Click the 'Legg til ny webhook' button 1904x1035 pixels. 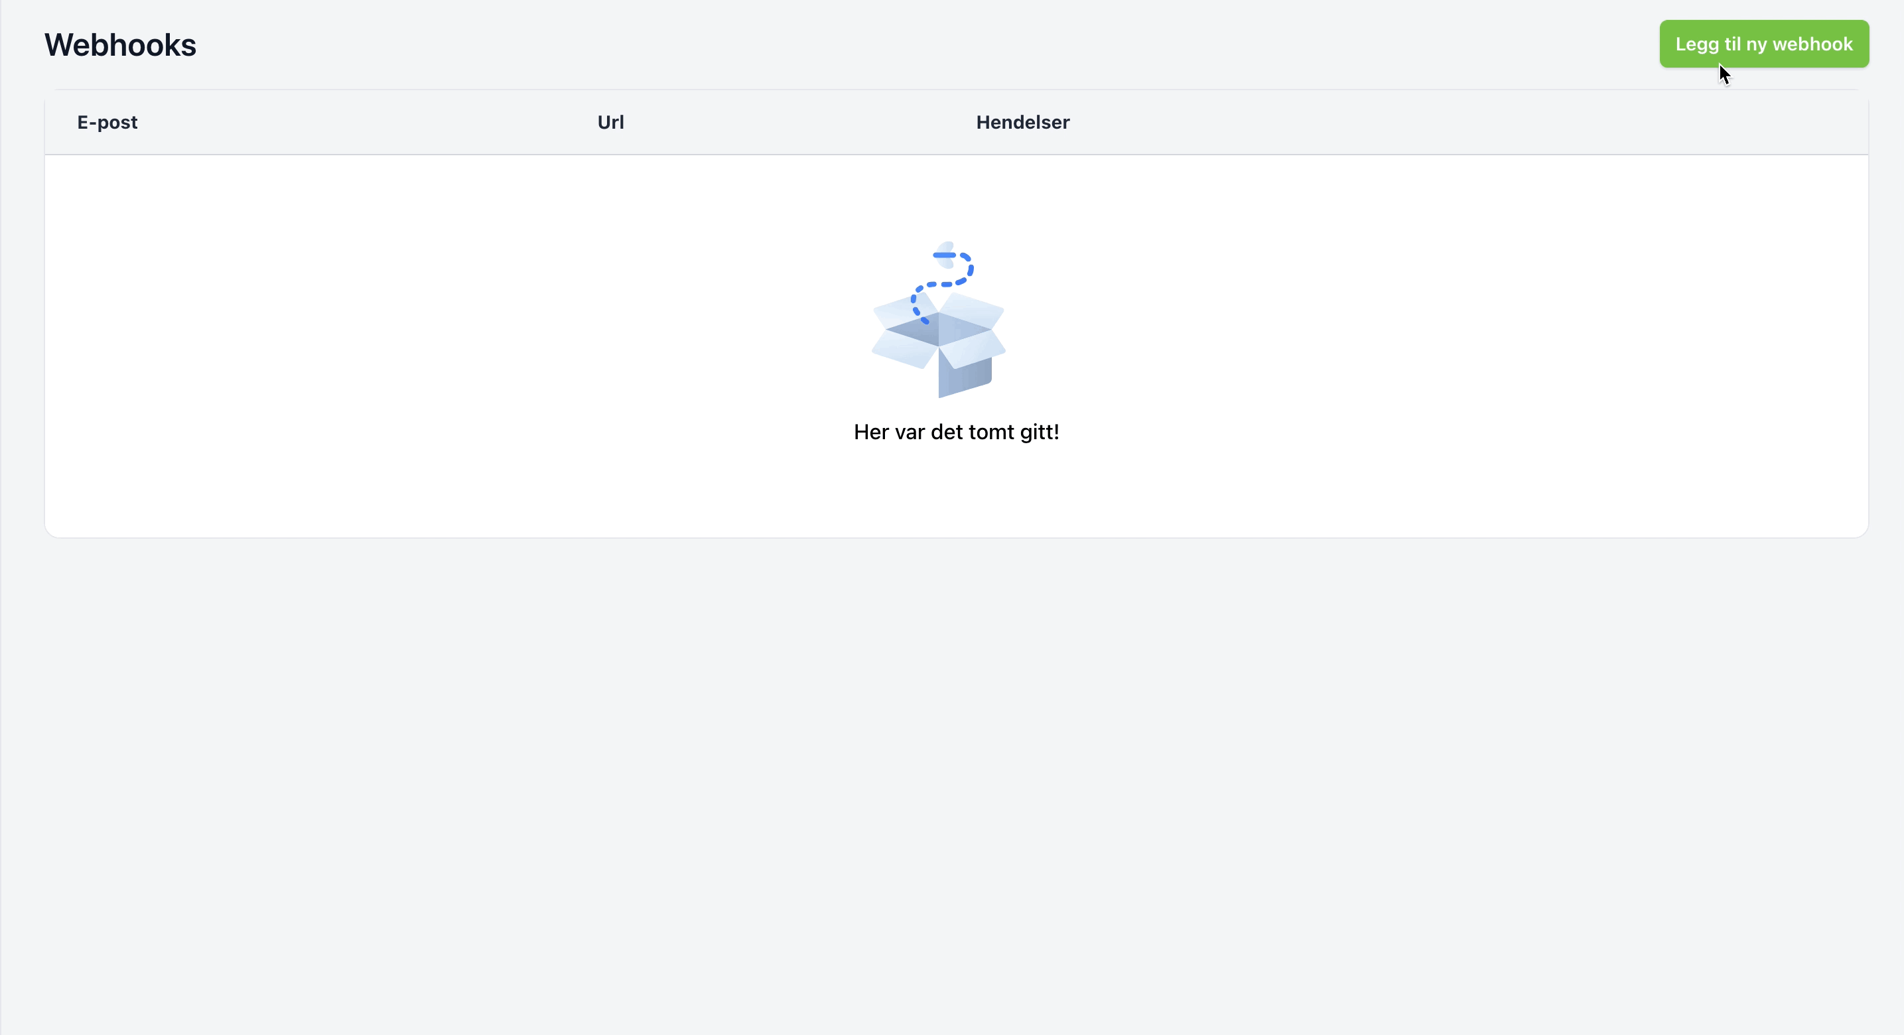pyautogui.click(x=1763, y=44)
